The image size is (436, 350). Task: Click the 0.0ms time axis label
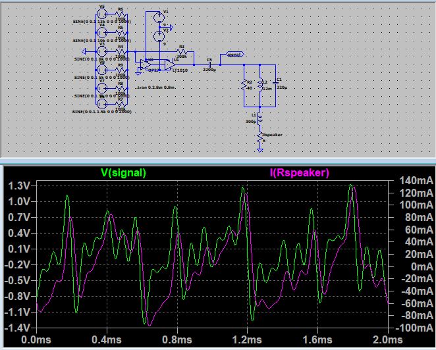pyautogui.click(x=36, y=339)
